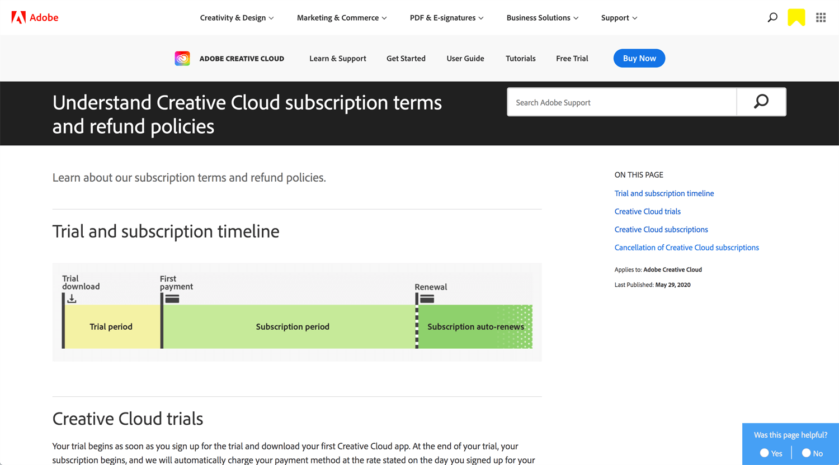Image resolution: width=839 pixels, height=465 pixels.
Task: Jump to Creative Cloud subscriptions link
Action: pos(661,229)
